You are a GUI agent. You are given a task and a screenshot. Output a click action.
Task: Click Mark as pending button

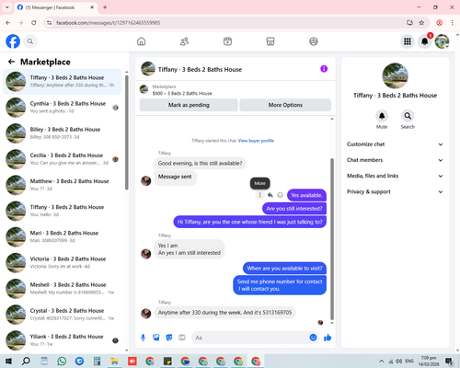189,105
